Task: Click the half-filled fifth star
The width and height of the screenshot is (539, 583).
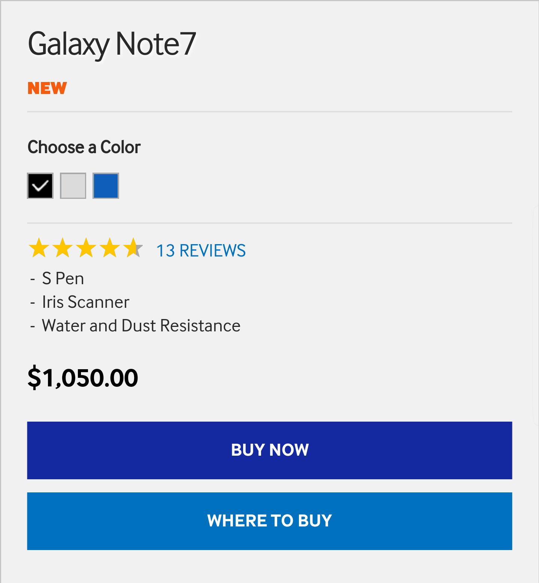Action: tap(133, 248)
